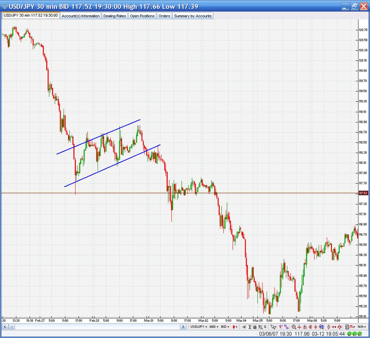Click the 120.70 price axis label

click(x=363, y=30)
